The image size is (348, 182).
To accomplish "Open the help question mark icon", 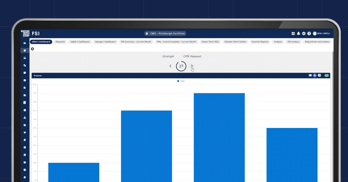I will pos(309,34).
